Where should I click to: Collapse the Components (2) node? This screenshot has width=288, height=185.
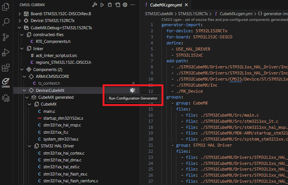(x=22, y=70)
